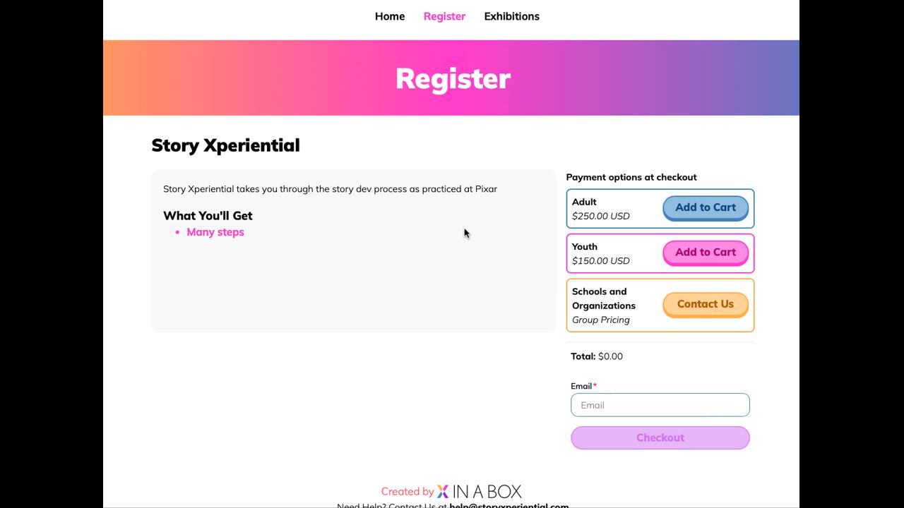Click the Register banner heading
Viewport: 904px width, 508px height.
point(452,78)
